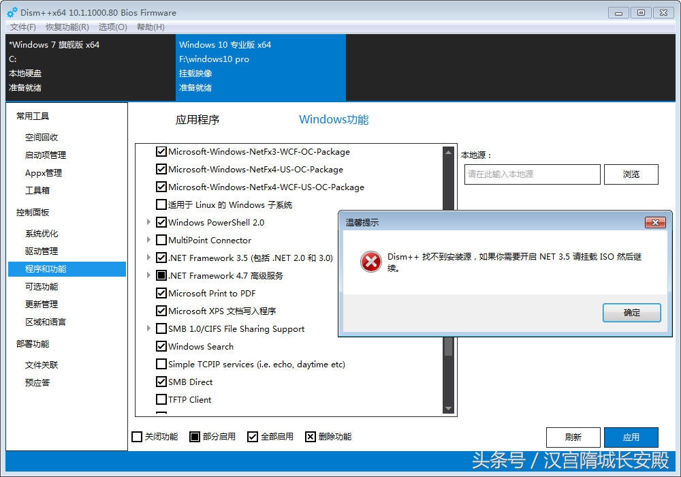
Task: Uncheck Microsoft Print to PDF
Action: coord(161,293)
